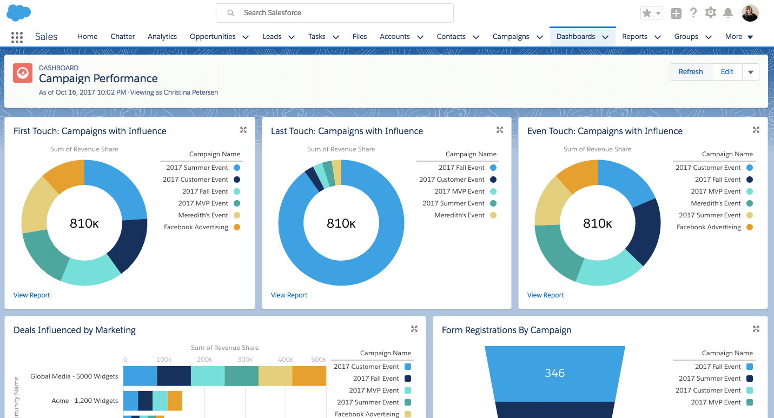The image size is (774, 418).
Task: Open the Opportunities tab dropdown
Action: 246,36
